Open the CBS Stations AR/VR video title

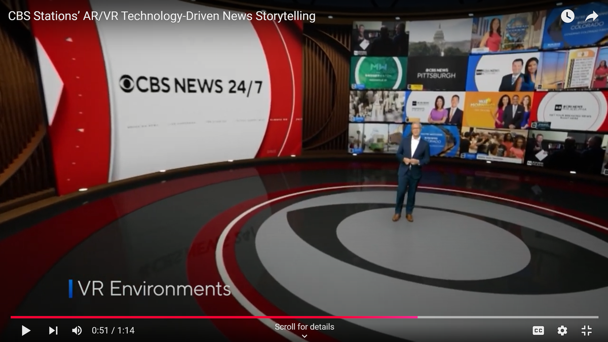point(161,16)
